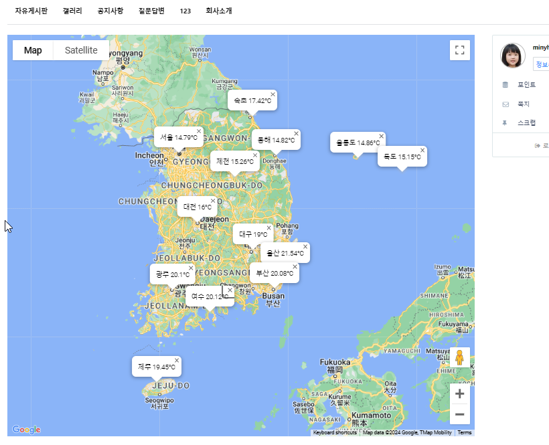
Task: Go to the 갤러리 menu item
Action: (x=72, y=11)
